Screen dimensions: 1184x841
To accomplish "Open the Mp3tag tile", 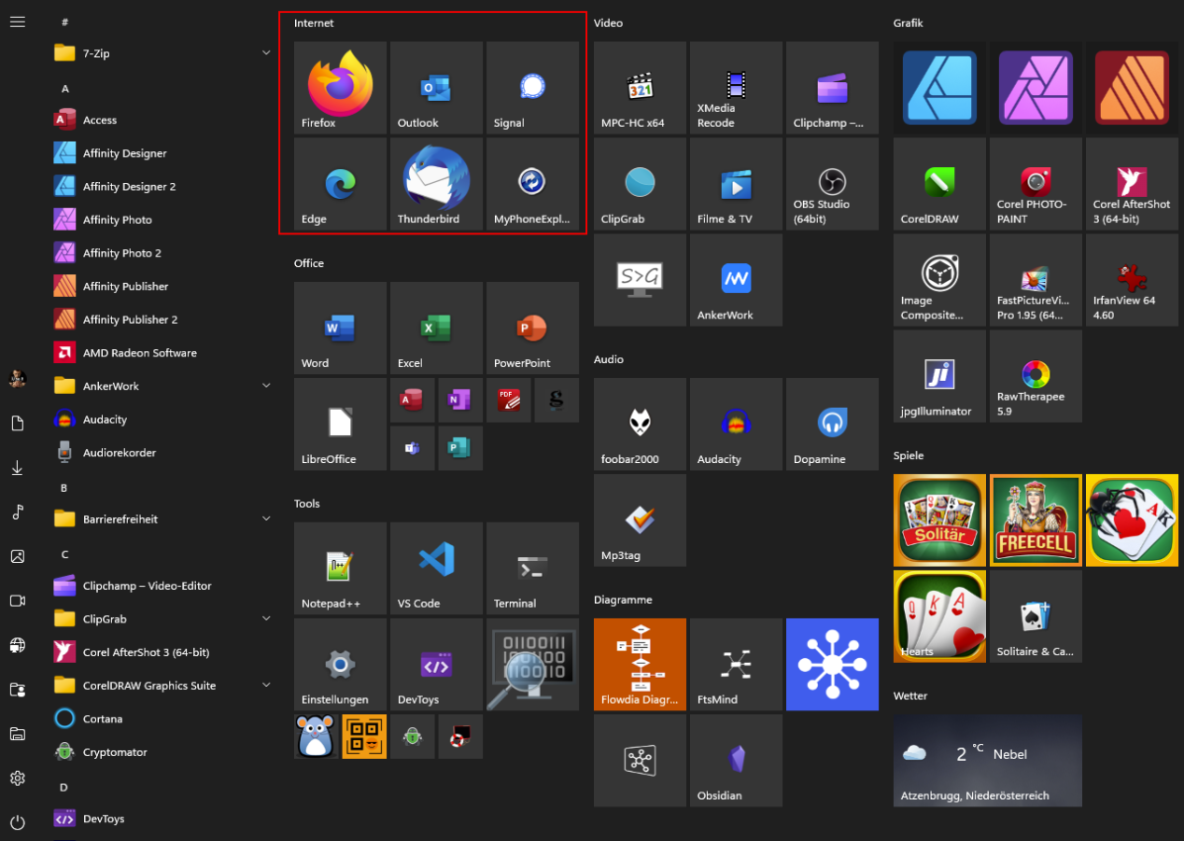I will pos(640,519).
